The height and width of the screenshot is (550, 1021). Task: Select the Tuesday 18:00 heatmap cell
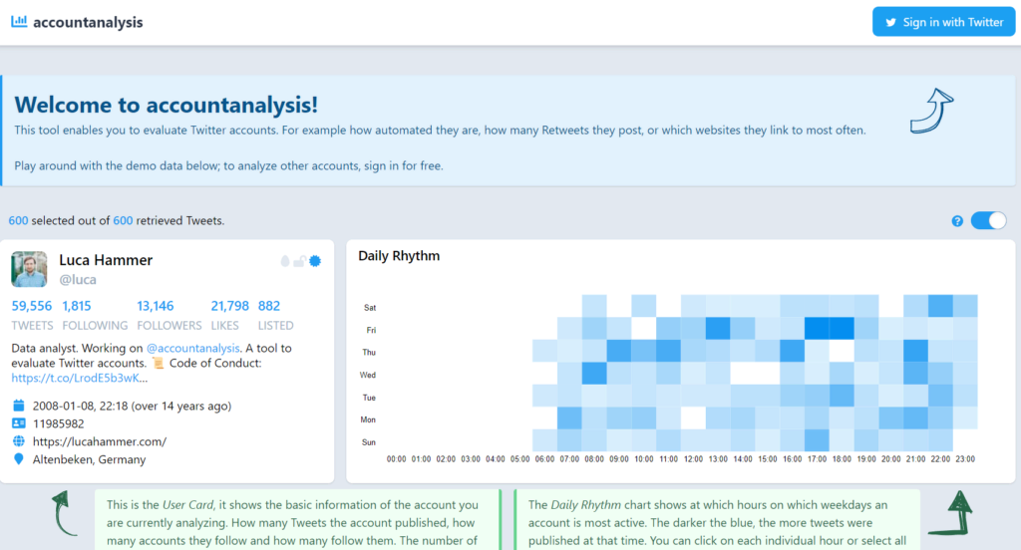coord(842,396)
